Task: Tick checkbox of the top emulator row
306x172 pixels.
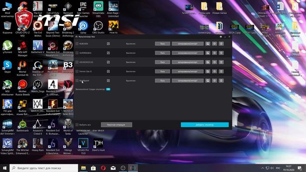Action: 77,43
